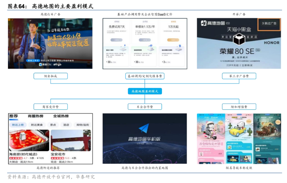
Task: Select the 附近上榜 filter chip
Action: tap(18, 125)
